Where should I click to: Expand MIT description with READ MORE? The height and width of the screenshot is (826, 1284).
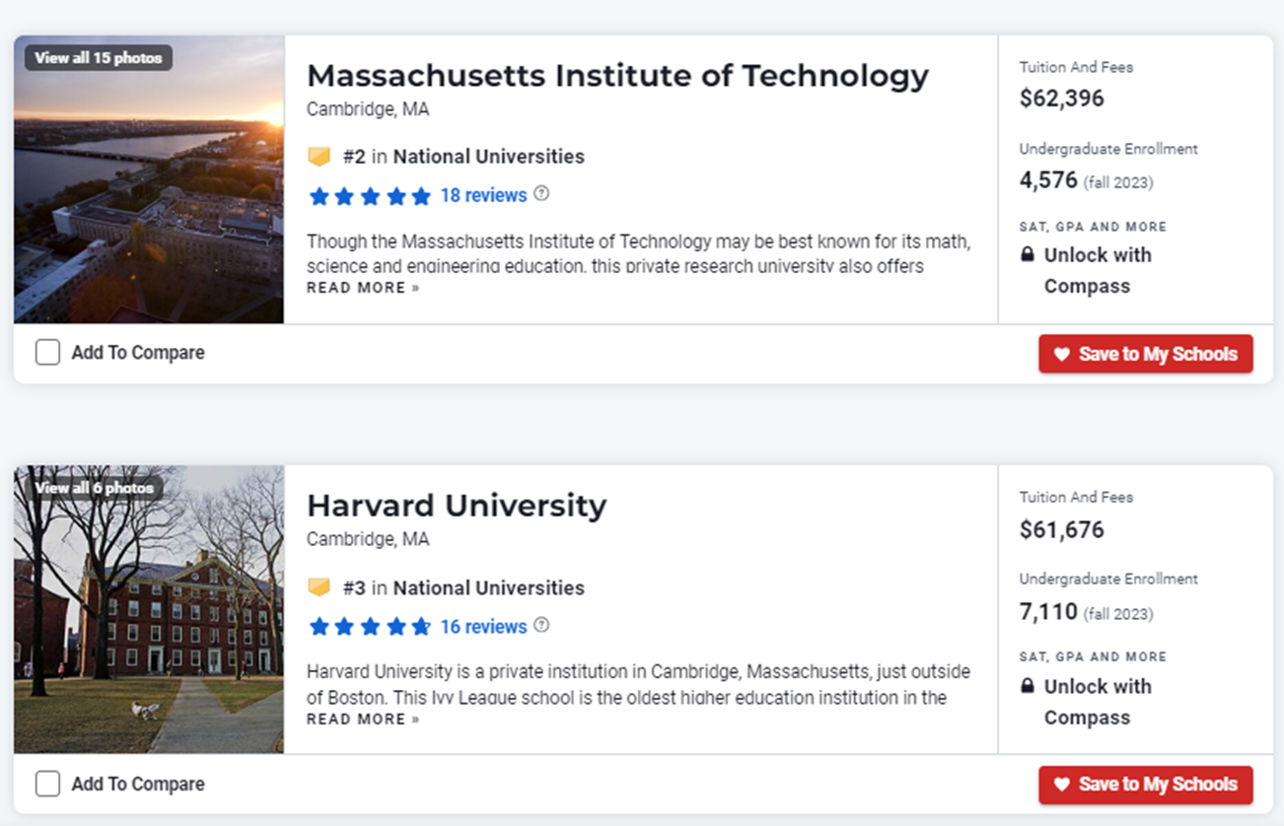coord(363,288)
